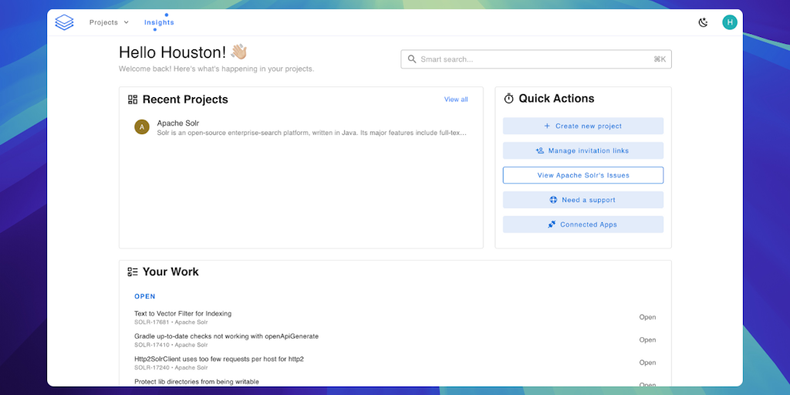The height and width of the screenshot is (395, 790).
Task: Click the Apache Solr project avatar
Action: click(x=142, y=127)
